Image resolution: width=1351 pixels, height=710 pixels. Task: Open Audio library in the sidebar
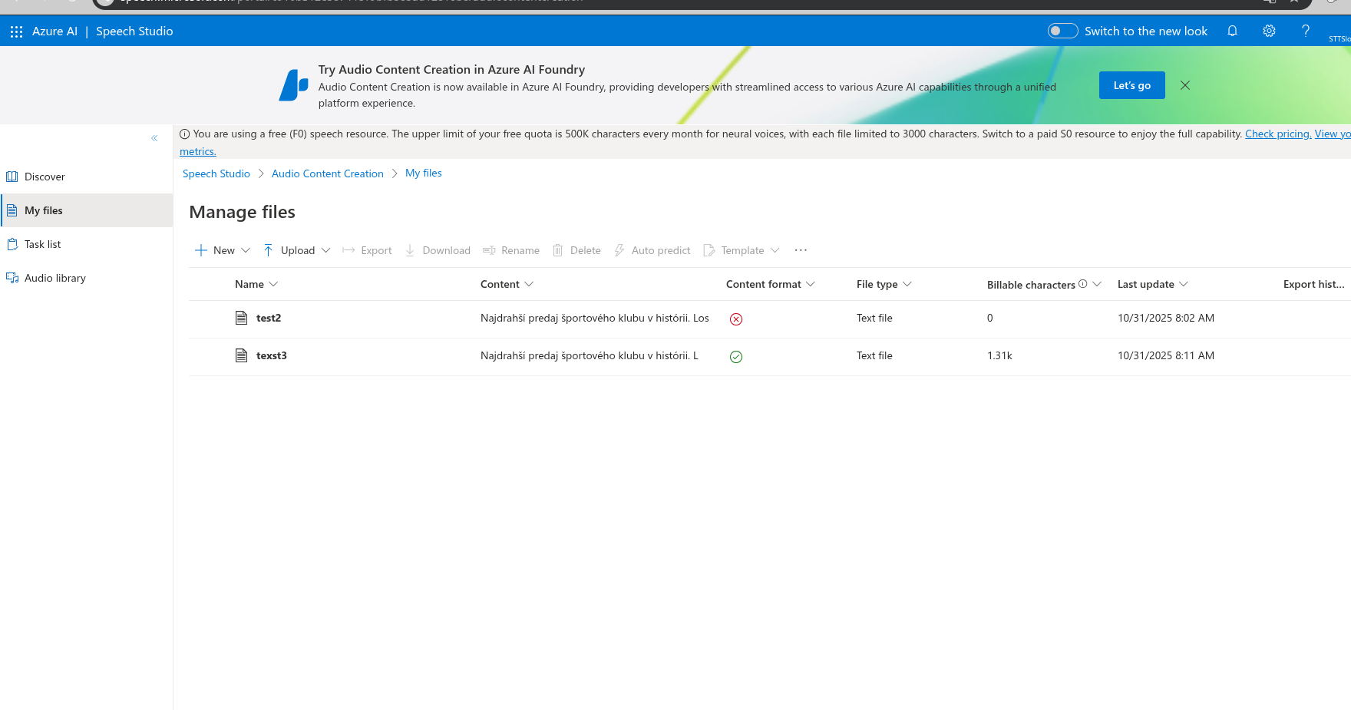click(x=55, y=278)
